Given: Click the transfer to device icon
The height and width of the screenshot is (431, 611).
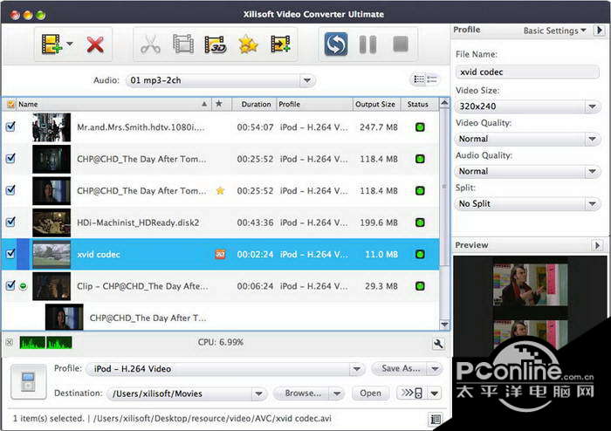Looking at the screenshot, I should pos(412,393).
